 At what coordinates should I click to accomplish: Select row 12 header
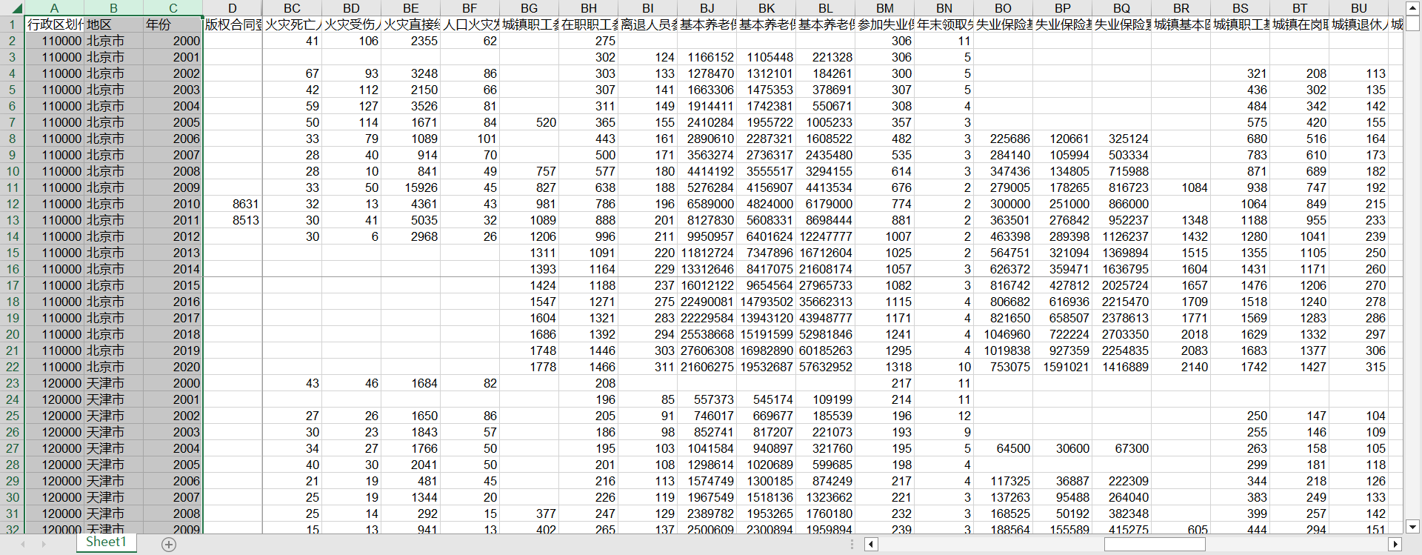click(x=12, y=204)
